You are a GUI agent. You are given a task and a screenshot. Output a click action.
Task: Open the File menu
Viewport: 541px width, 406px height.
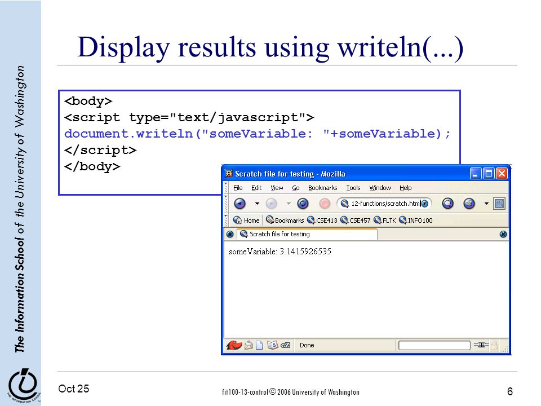pos(238,188)
